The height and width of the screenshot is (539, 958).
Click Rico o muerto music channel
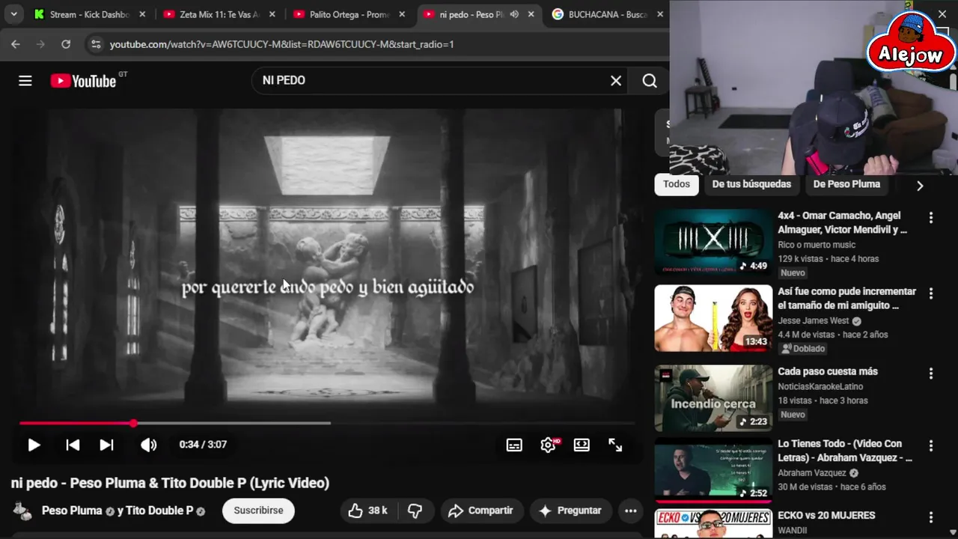(x=817, y=245)
